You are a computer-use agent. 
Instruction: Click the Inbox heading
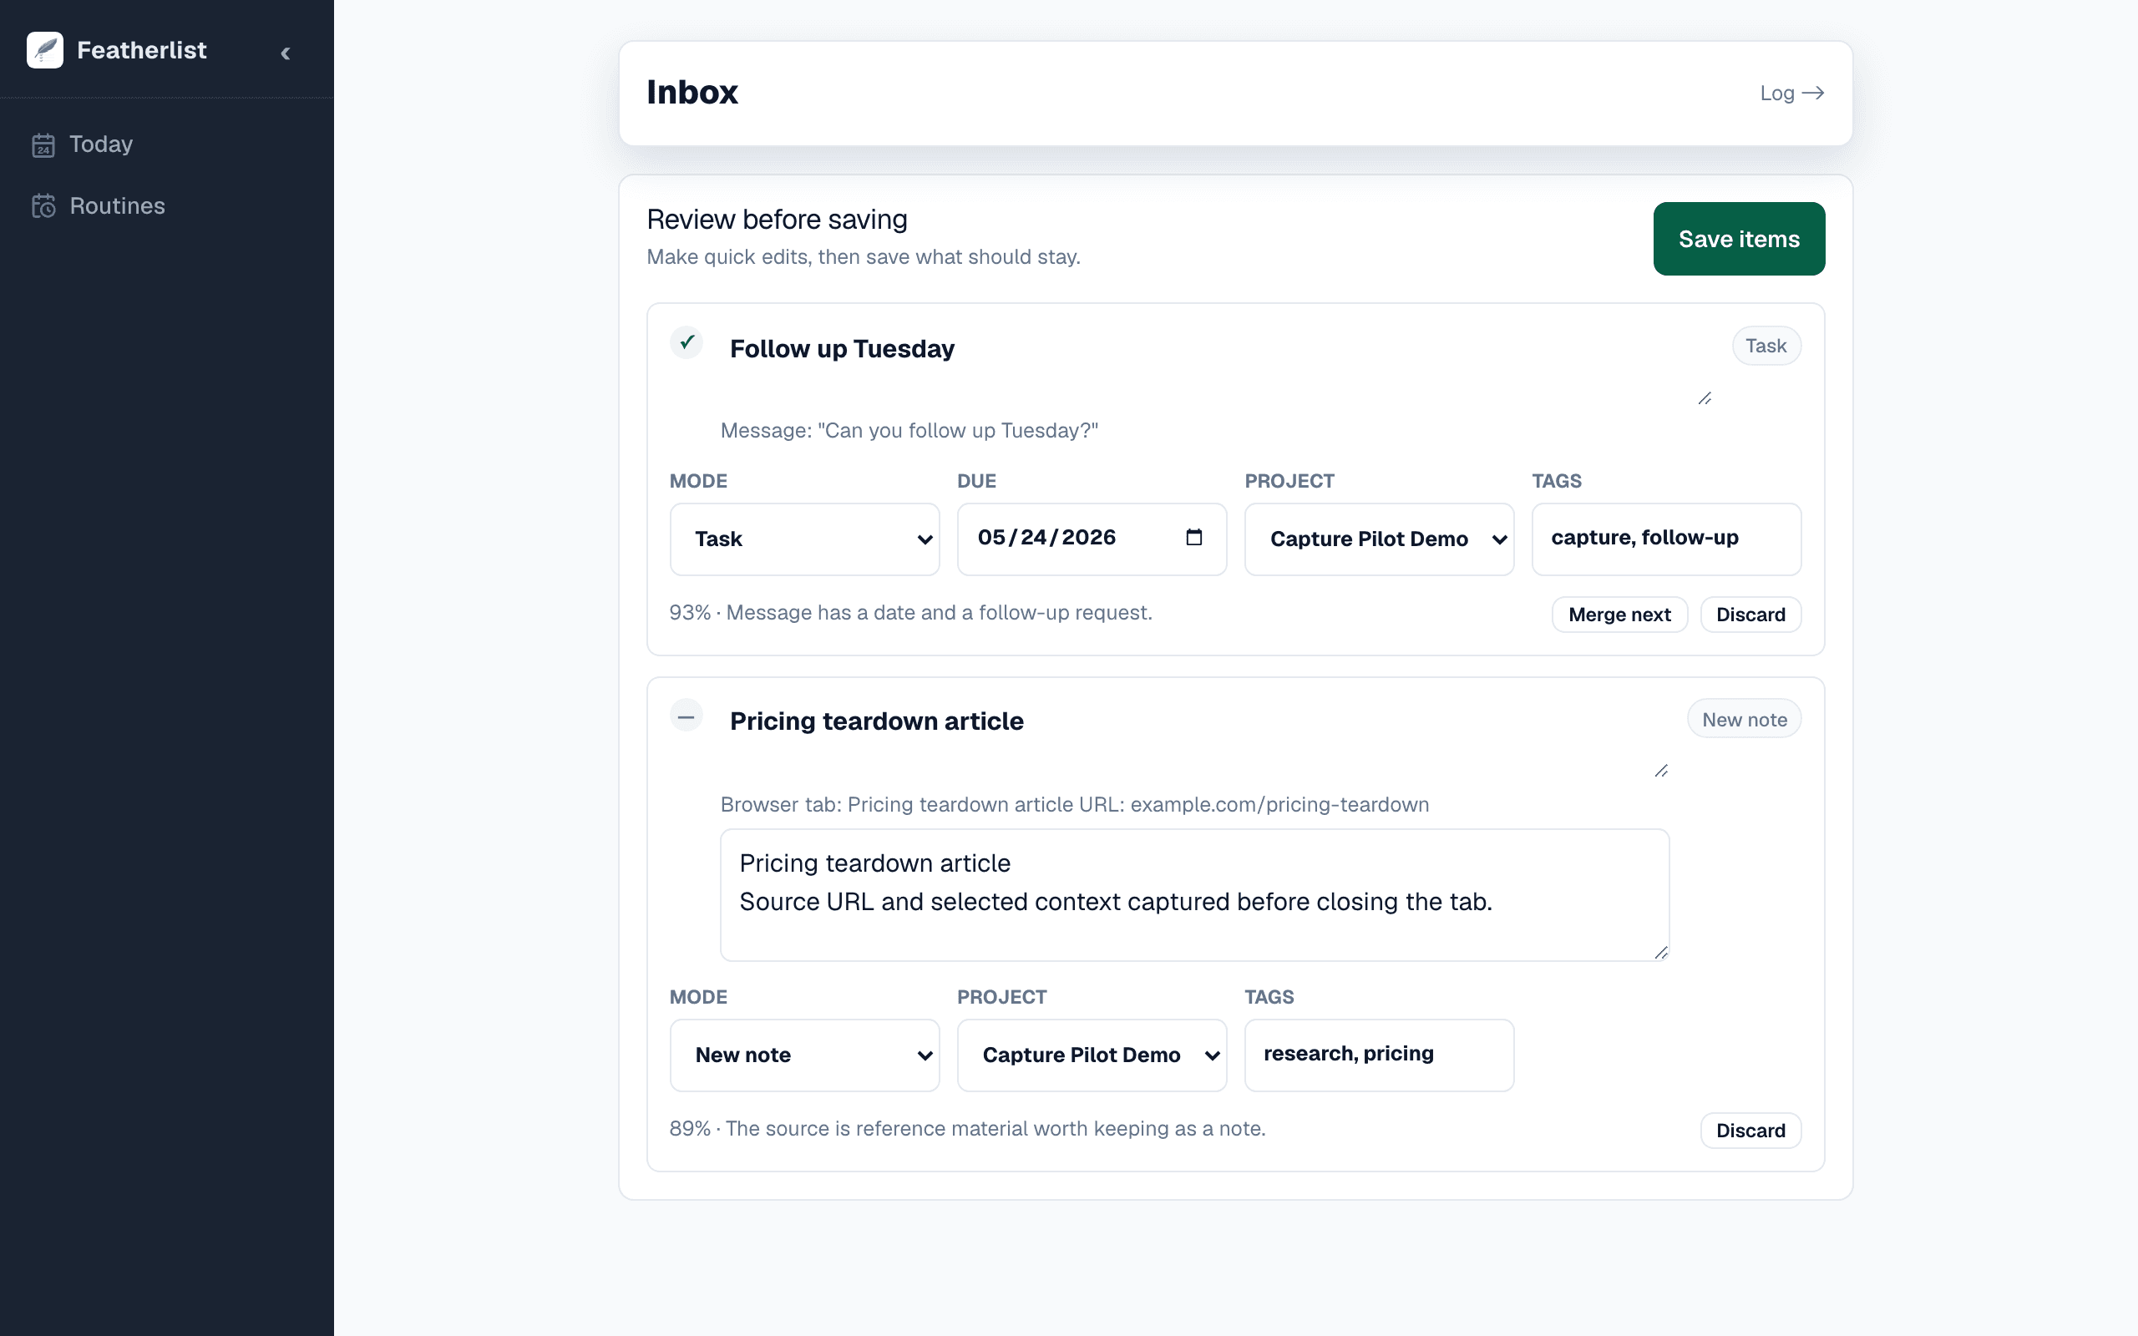click(692, 92)
